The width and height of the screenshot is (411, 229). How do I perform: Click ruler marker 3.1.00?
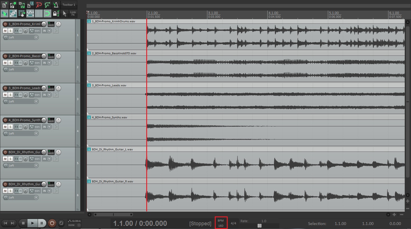click(x=213, y=13)
